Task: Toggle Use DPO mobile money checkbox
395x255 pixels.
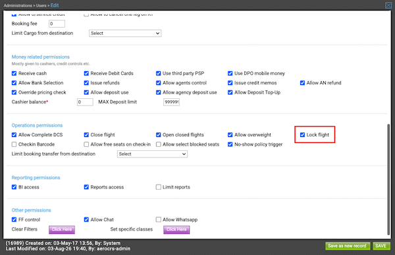Action: [230, 73]
